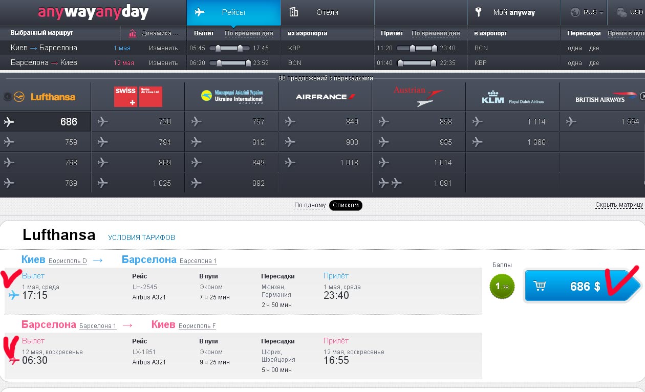Grab the 23:40 arrival slider right handle
Screen dimensions: 645x392
435,49
